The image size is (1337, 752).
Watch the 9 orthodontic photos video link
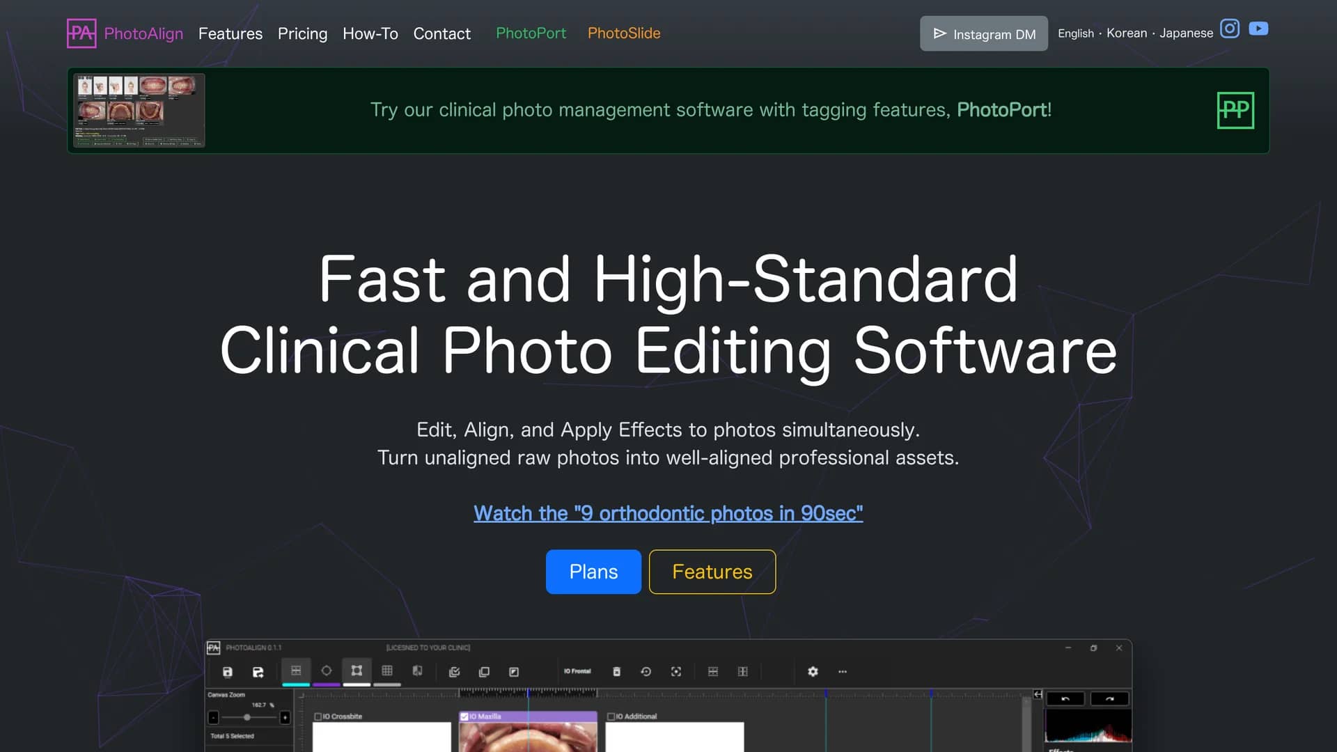click(x=668, y=513)
